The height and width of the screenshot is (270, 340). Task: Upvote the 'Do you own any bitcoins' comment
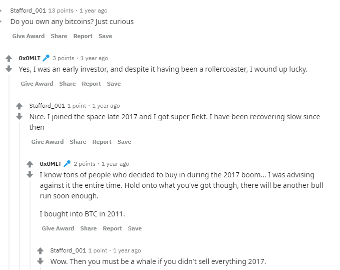(x=1, y=11)
